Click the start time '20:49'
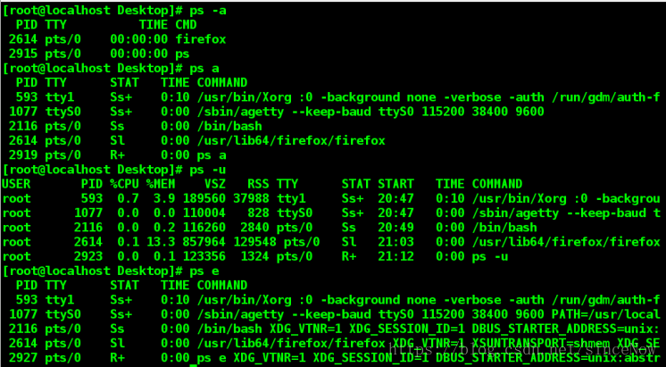 pos(395,227)
